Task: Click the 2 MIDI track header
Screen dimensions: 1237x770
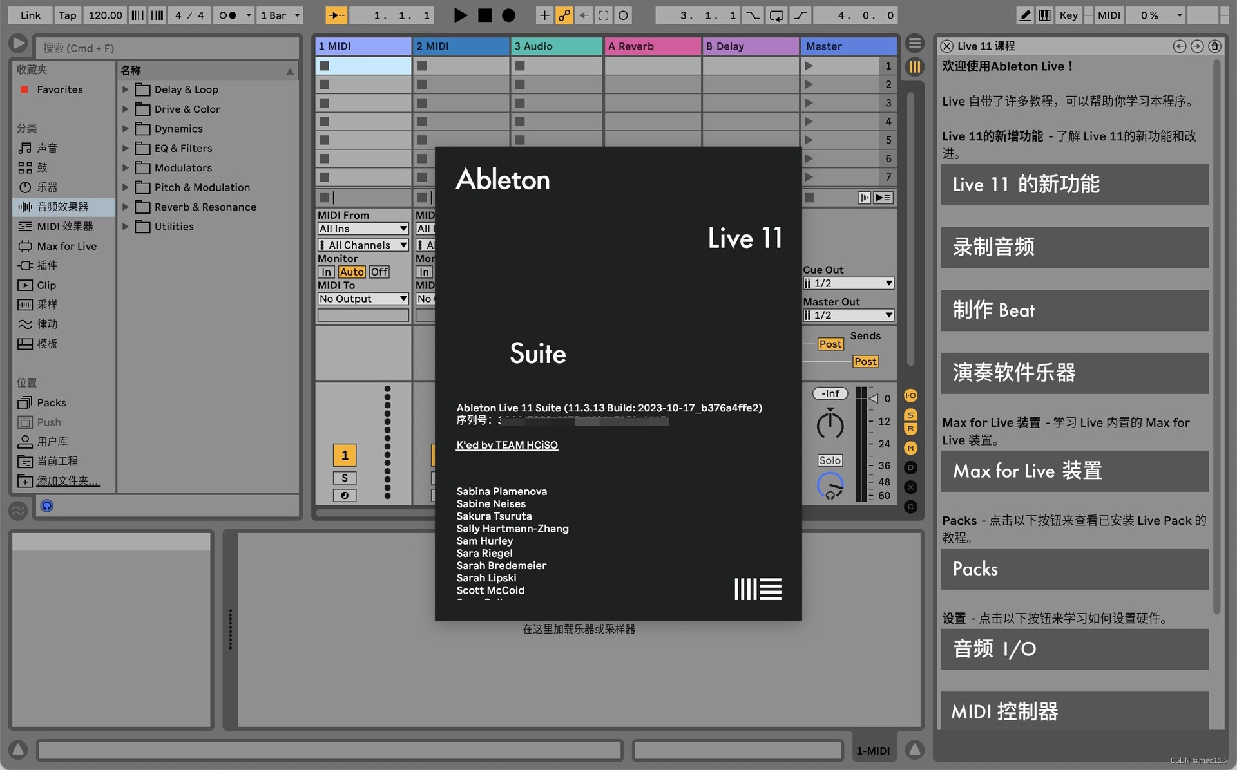Action: pos(461,46)
